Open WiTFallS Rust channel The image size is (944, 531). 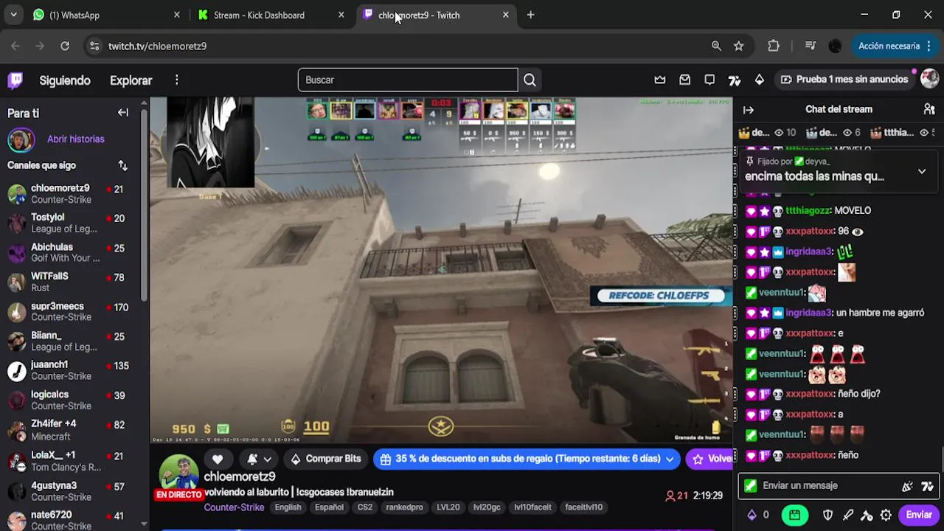point(71,282)
